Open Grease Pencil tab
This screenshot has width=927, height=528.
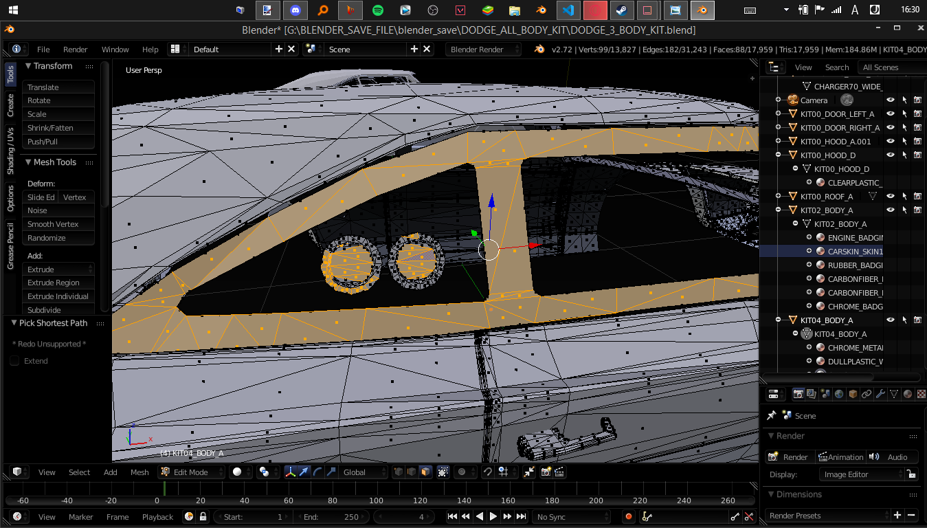[x=10, y=245]
